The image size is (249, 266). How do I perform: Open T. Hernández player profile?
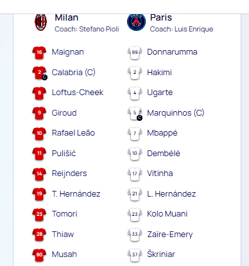coord(76,194)
